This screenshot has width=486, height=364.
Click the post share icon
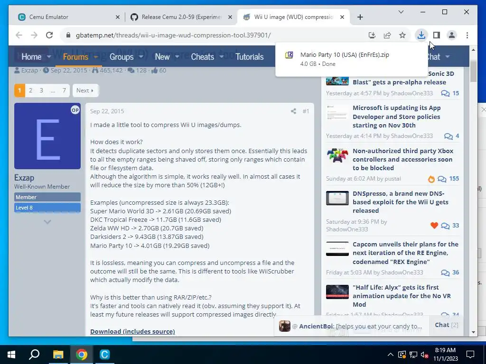[293, 111]
